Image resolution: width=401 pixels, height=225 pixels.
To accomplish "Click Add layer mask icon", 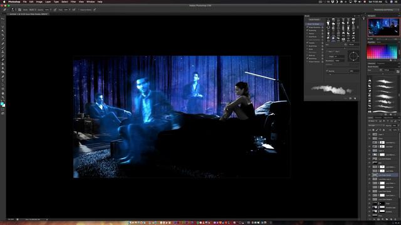I will pos(378,219).
